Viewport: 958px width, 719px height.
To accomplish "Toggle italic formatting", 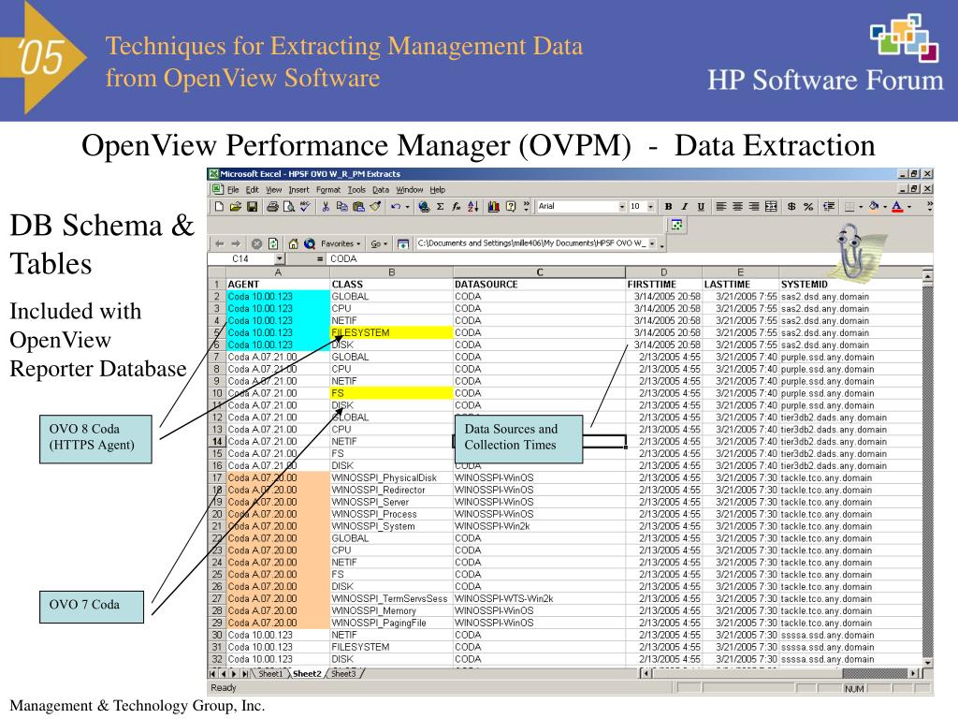I will [684, 207].
